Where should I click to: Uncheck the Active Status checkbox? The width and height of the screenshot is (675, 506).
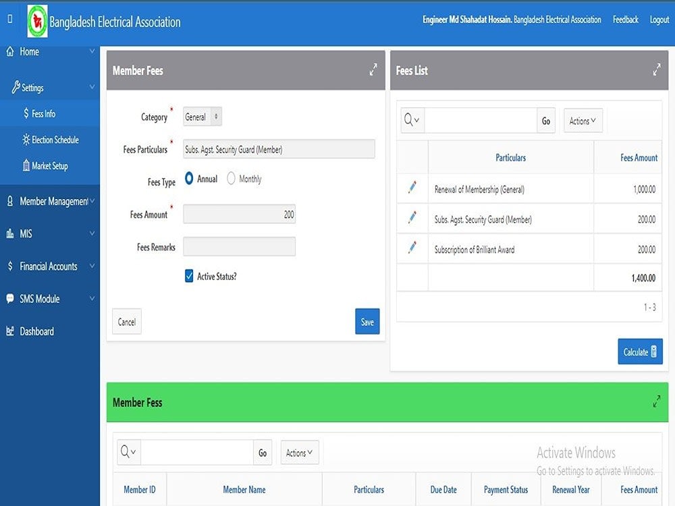pos(189,276)
